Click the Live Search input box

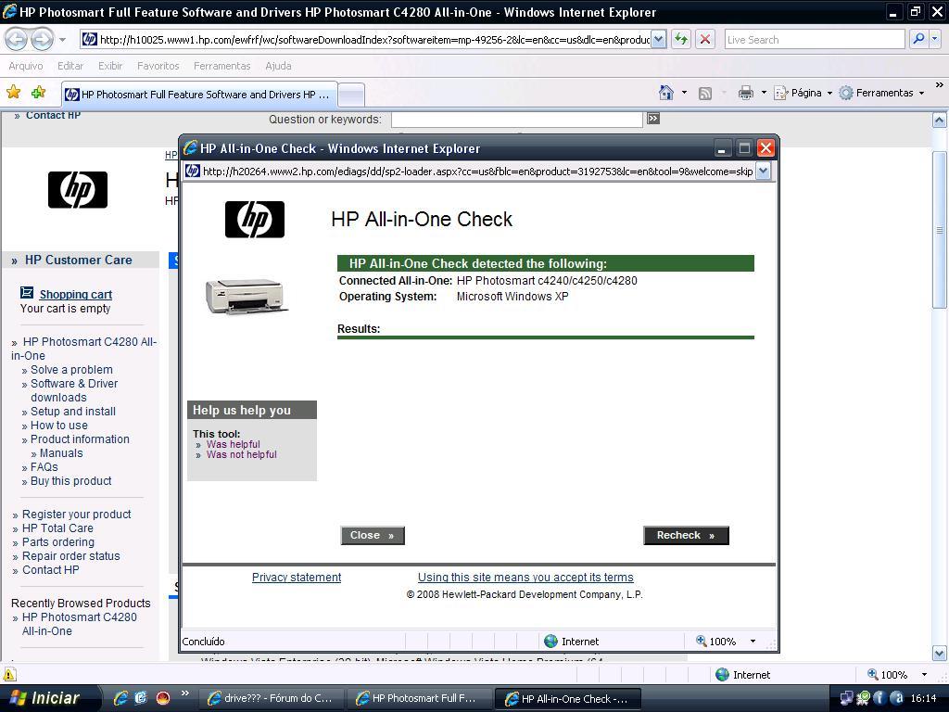tap(815, 39)
